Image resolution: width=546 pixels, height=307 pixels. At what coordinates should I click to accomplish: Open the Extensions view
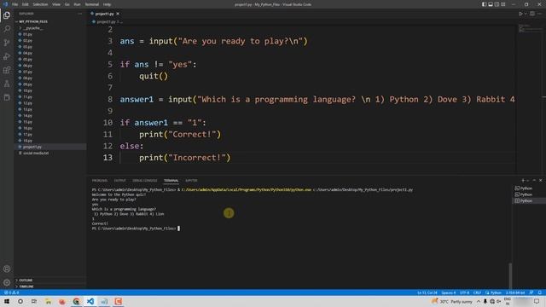click(x=7, y=70)
